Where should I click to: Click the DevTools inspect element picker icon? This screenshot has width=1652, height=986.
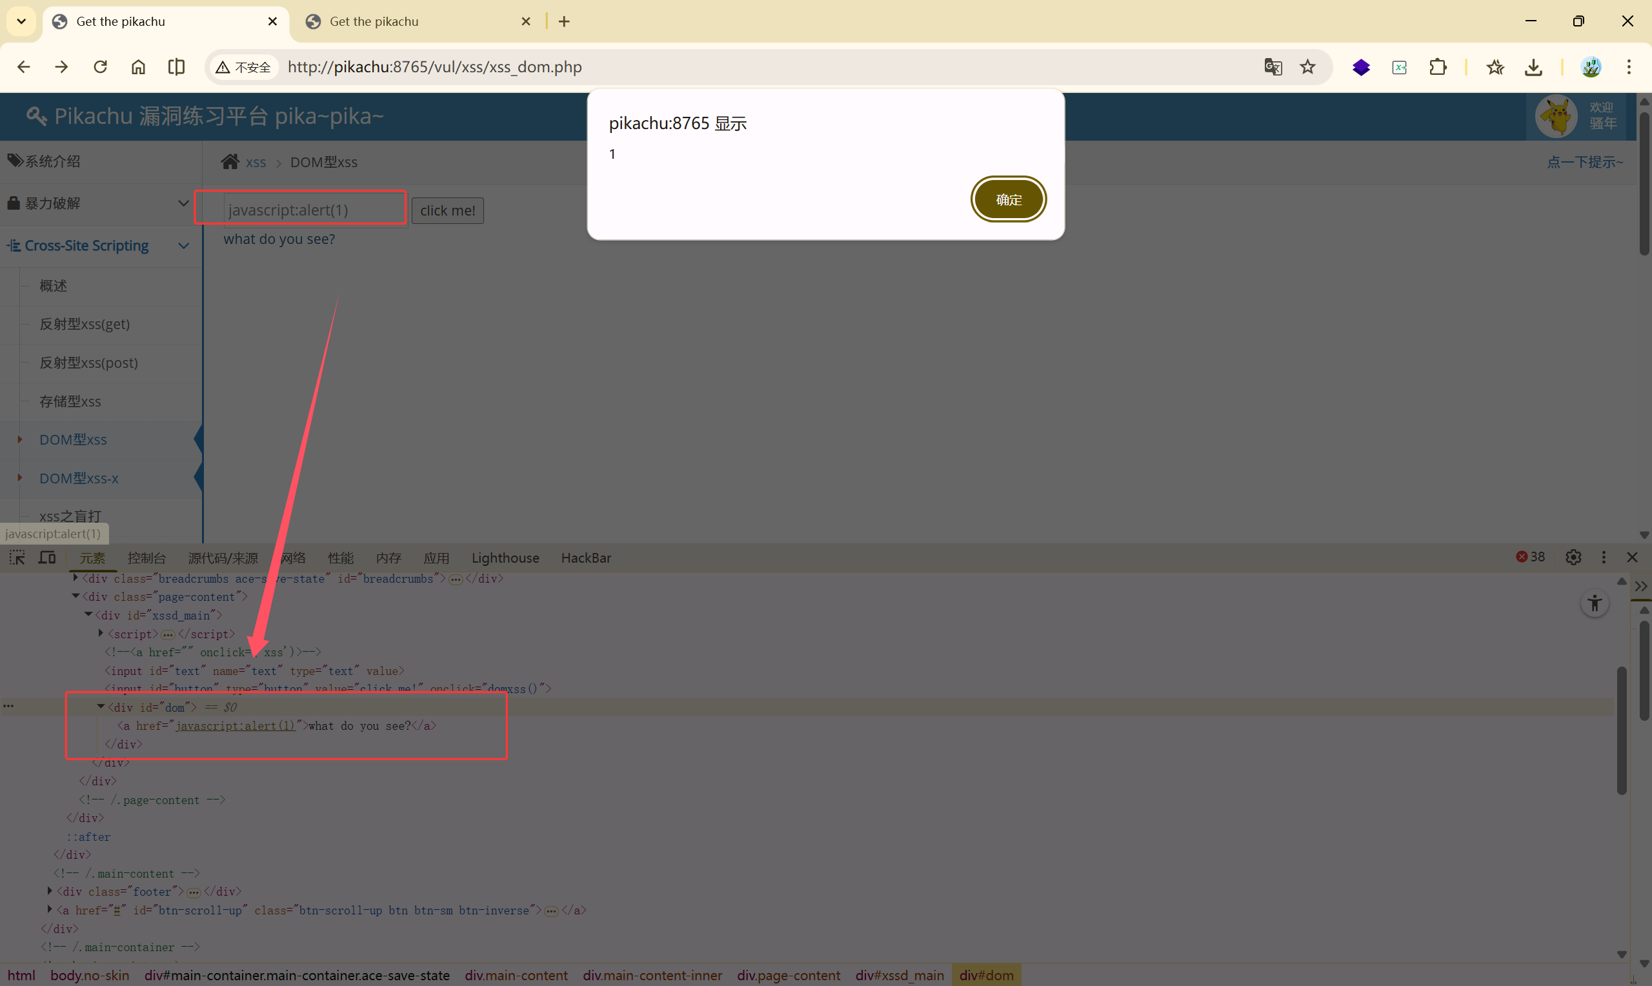click(17, 558)
